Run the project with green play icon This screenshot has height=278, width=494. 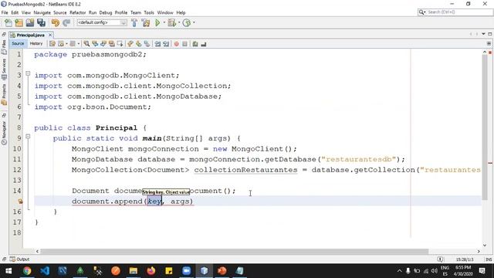tap(157, 22)
